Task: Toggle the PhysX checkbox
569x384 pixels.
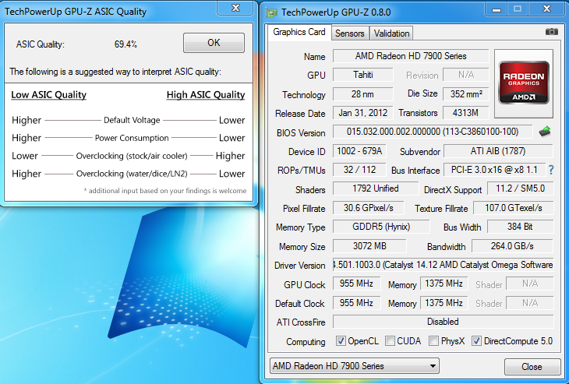Action: [x=433, y=341]
